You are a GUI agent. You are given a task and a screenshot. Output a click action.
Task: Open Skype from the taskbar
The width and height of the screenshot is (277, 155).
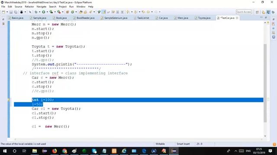[x=94, y=151]
